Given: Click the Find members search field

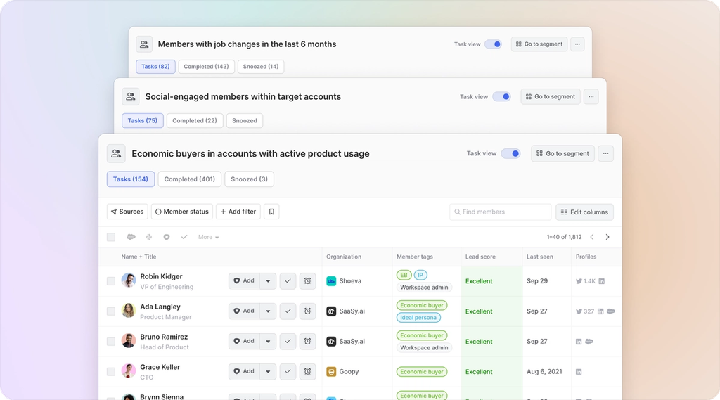Looking at the screenshot, I should click(500, 212).
